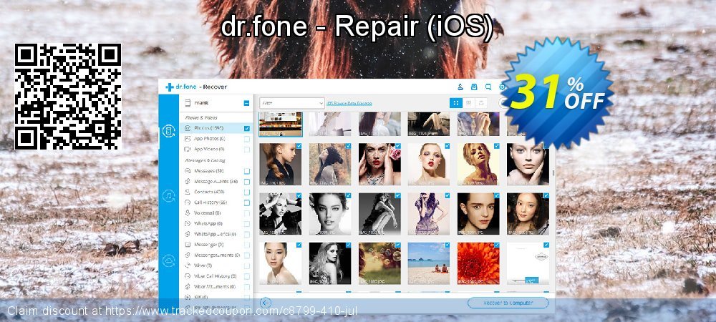Viewport: 716px width, 322px height.
Task: Select App Photos in the category list
Action: [x=210, y=139]
